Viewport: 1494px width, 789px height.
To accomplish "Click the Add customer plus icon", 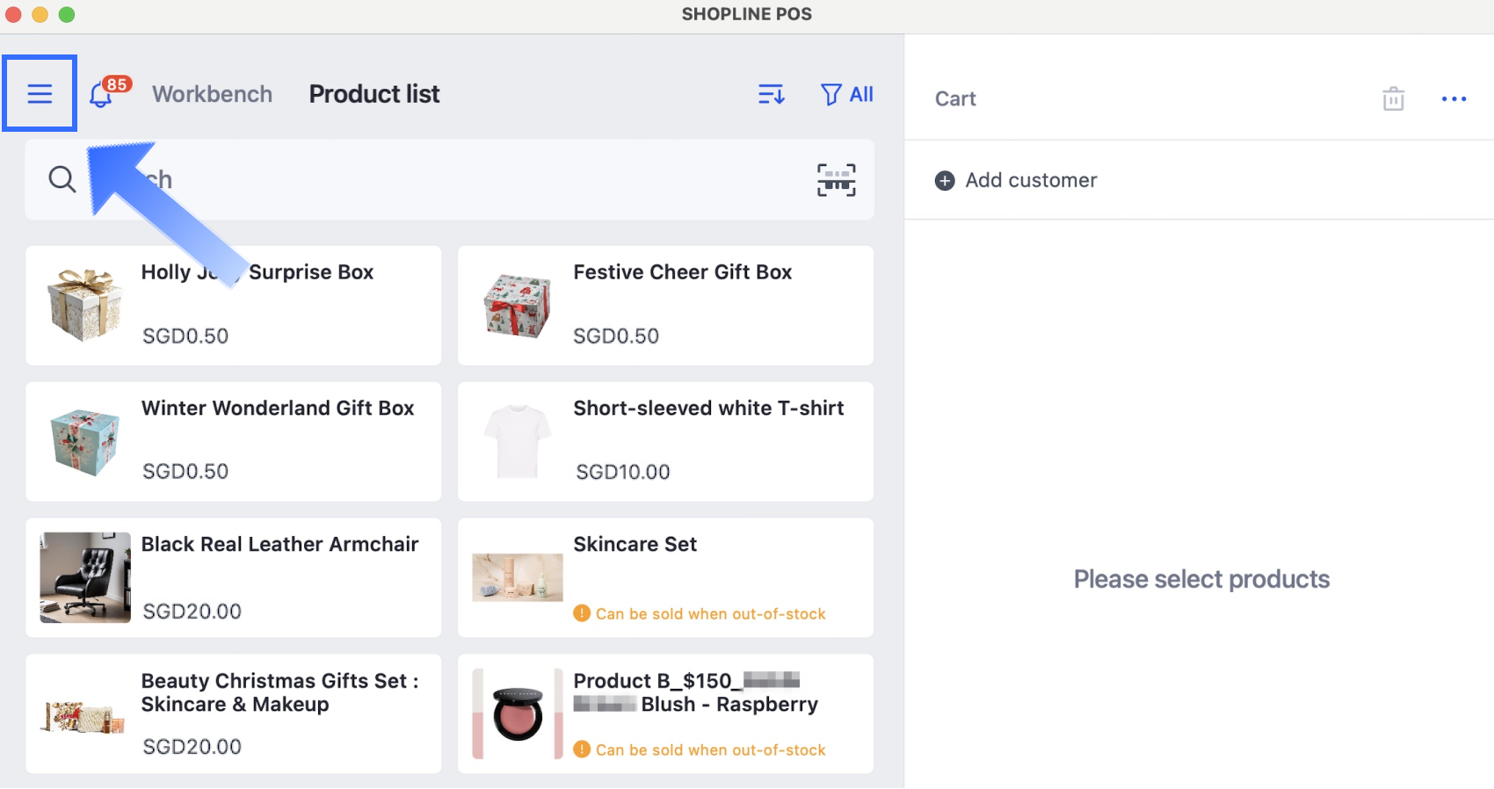I will tap(945, 181).
